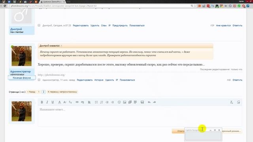Screen dimensions: 253x142
Task: Click the Ответить submit button
Action: click(x=178, y=131)
